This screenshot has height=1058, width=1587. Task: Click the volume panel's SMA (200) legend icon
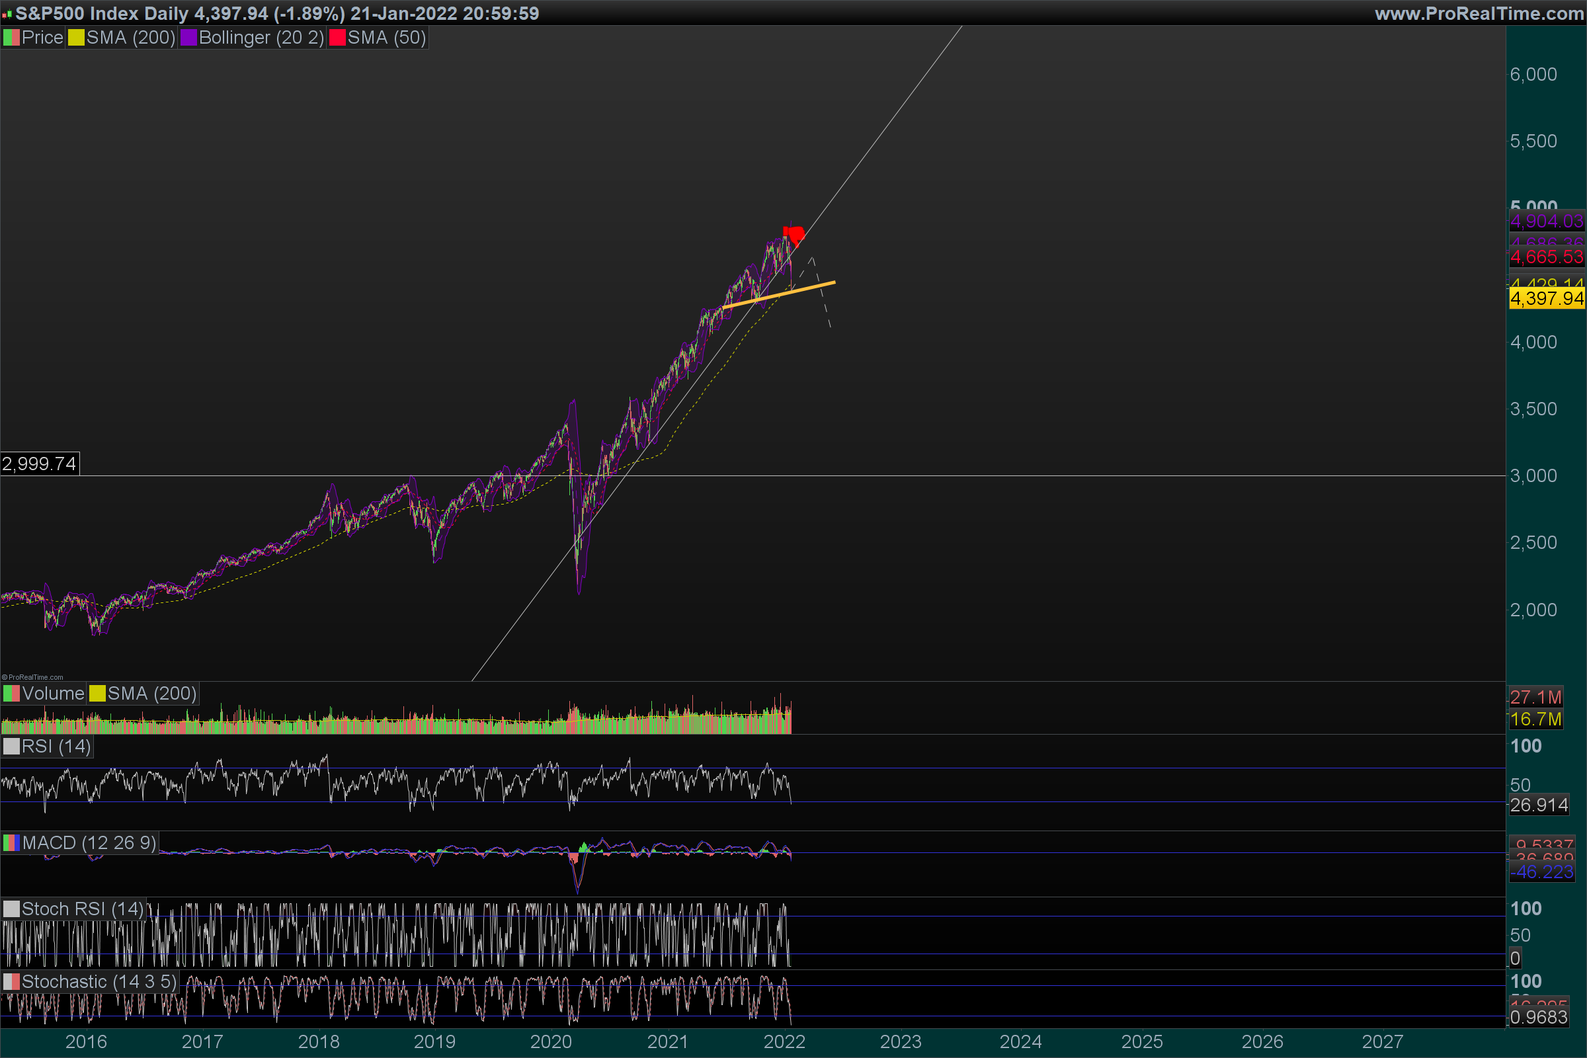pos(98,694)
